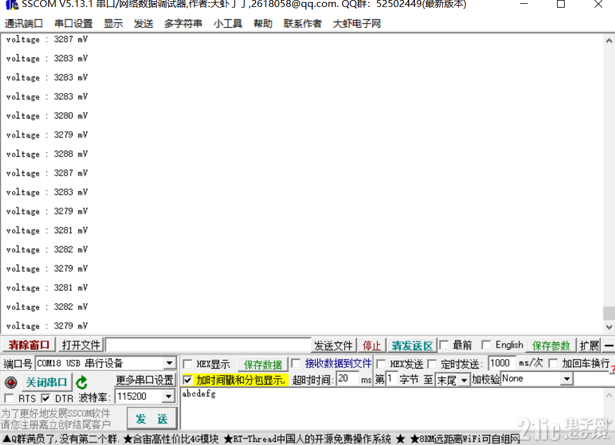The width and height of the screenshot is (615, 445).
Task: Toggle 接收数据到文件 checkbox
Action: tap(296, 363)
